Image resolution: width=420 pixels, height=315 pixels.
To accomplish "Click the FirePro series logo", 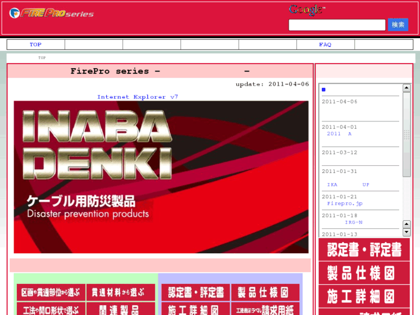I will click(x=51, y=13).
